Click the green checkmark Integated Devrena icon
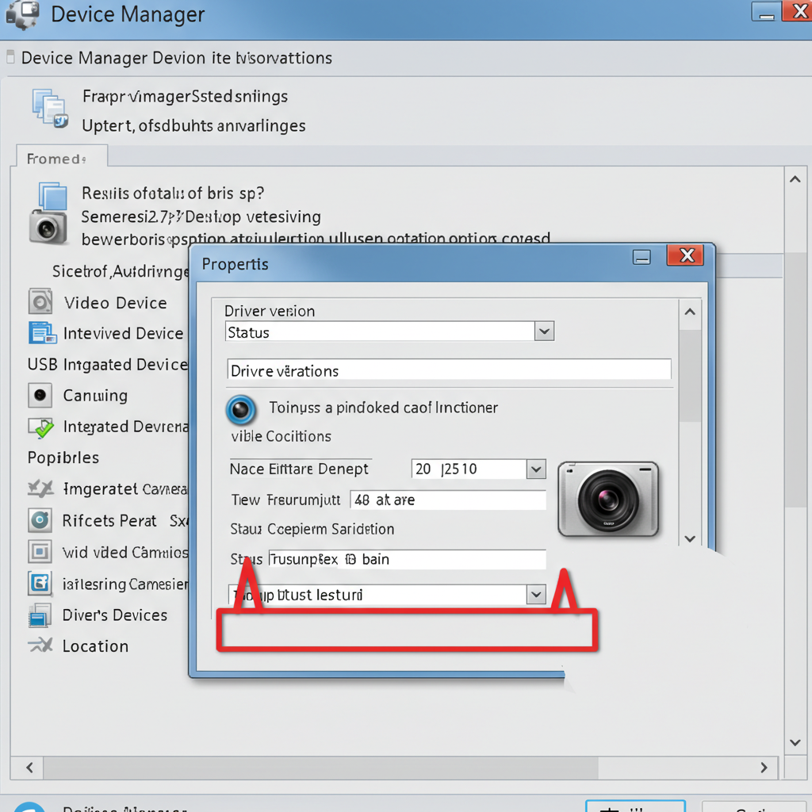812x812 pixels. click(40, 427)
